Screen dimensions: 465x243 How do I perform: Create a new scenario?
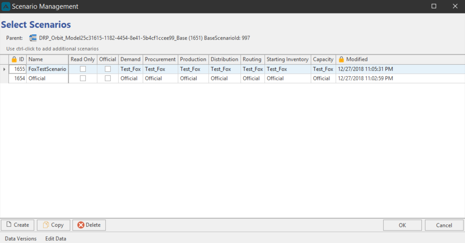coord(17,225)
